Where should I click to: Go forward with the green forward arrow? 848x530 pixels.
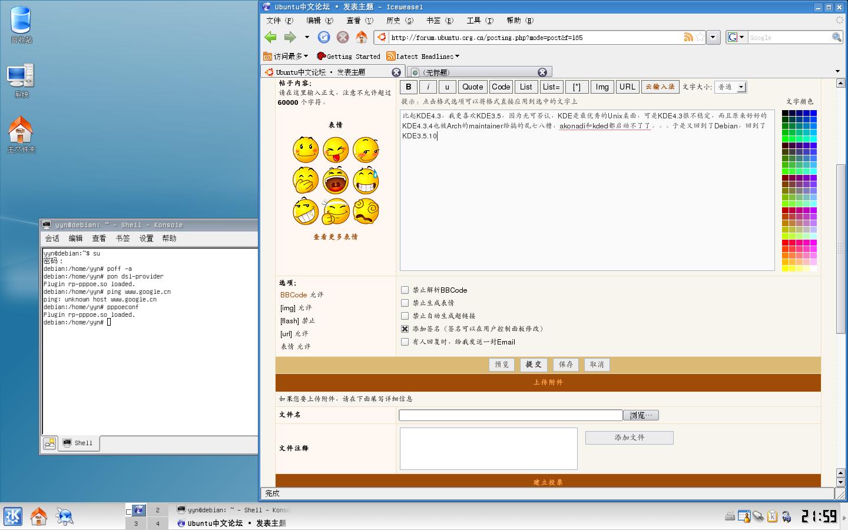pyautogui.click(x=290, y=37)
